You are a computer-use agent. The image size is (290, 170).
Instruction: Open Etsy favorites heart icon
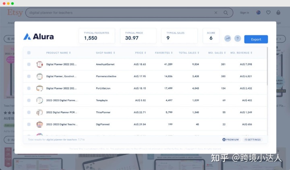tap(268, 13)
